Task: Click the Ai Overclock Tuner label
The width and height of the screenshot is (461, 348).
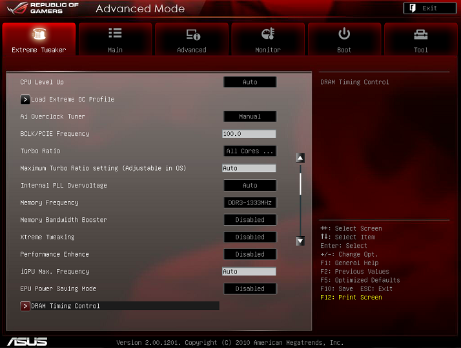Action: pos(53,116)
